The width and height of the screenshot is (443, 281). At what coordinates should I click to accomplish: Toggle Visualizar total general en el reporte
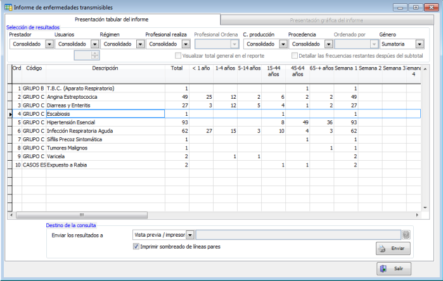(x=178, y=56)
